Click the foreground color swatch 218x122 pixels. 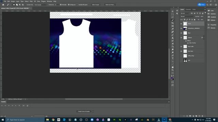(x=172, y=78)
